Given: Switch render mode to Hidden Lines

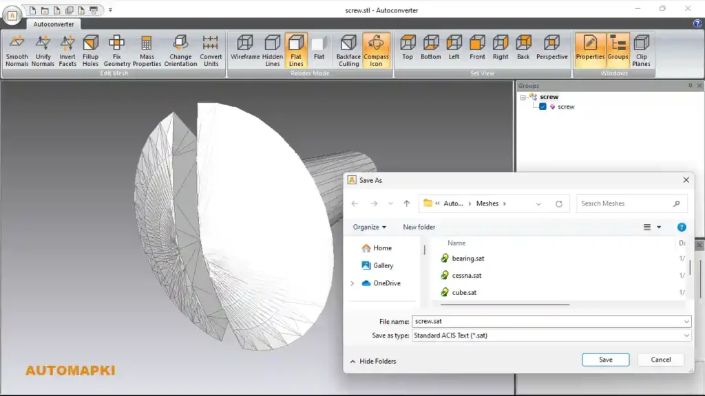Looking at the screenshot, I should [x=273, y=50].
